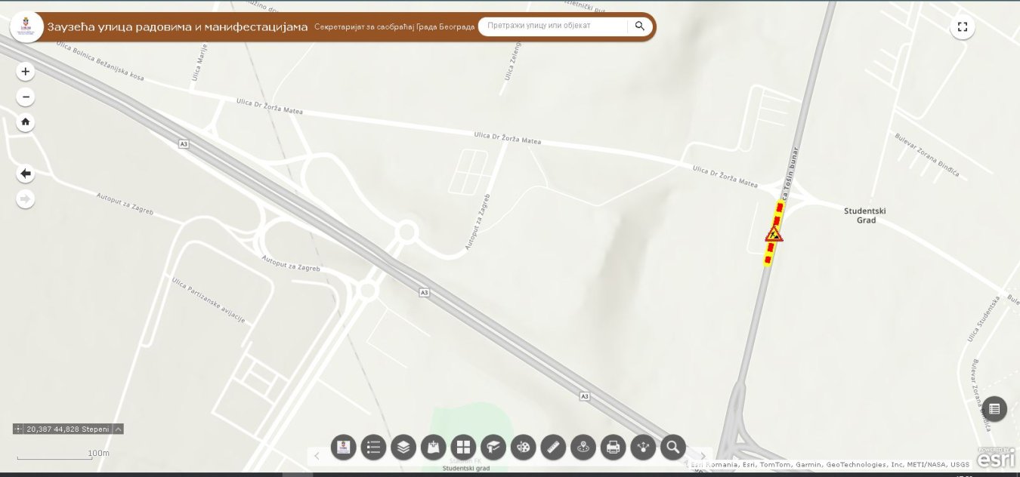Open the Share widget
This screenshot has height=477, width=1020.
[643, 447]
